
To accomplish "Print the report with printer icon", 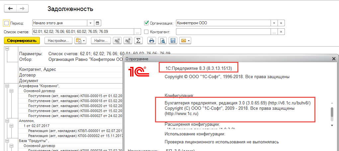I will click(152, 41).
